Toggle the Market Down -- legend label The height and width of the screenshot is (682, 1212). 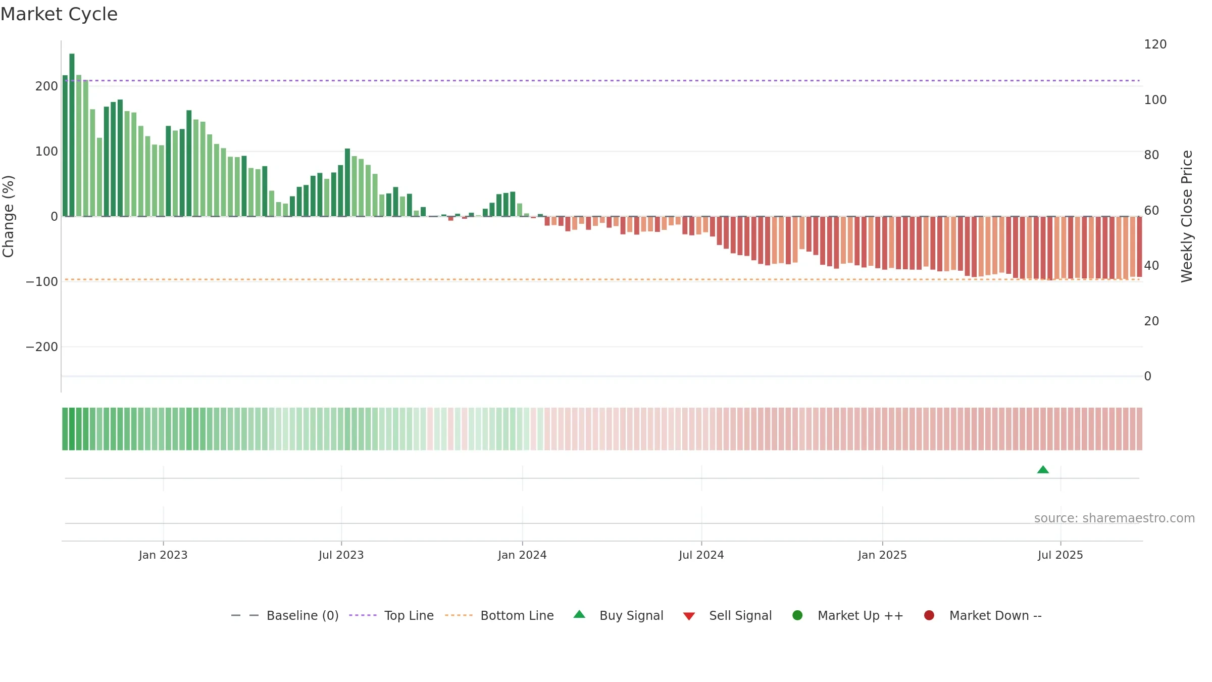click(x=995, y=615)
